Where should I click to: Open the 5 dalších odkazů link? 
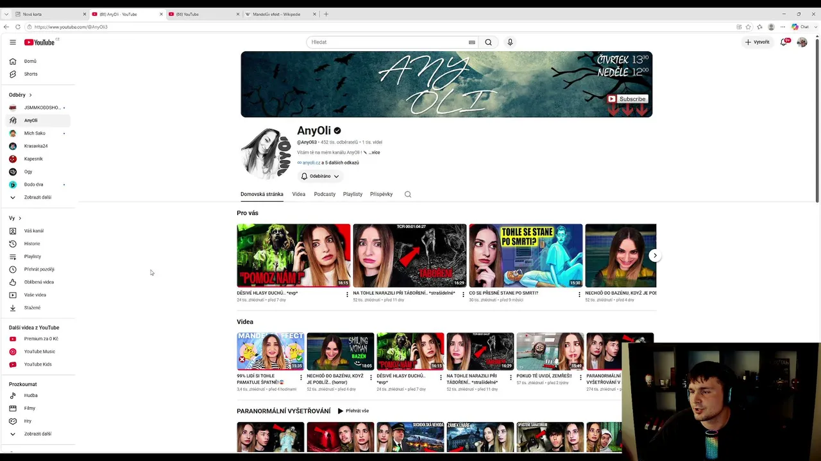[342, 163]
